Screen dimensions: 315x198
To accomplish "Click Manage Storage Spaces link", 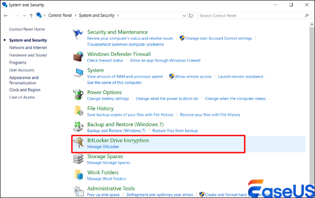I will [x=108, y=163].
